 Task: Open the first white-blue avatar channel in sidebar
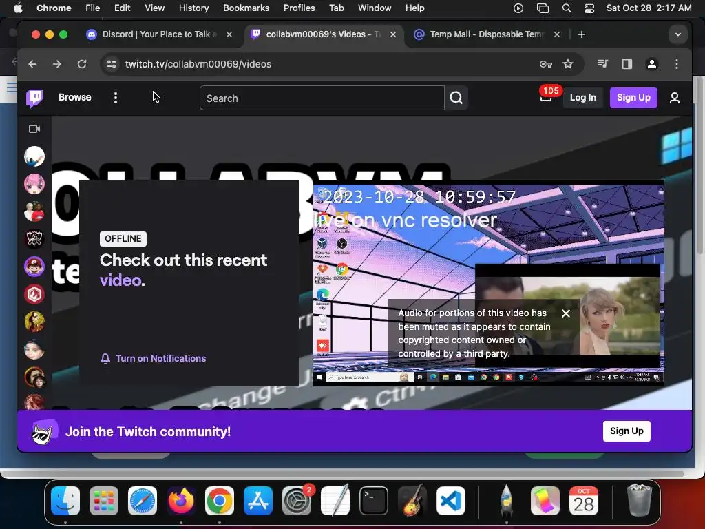pyautogui.click(x=34, y=156)
